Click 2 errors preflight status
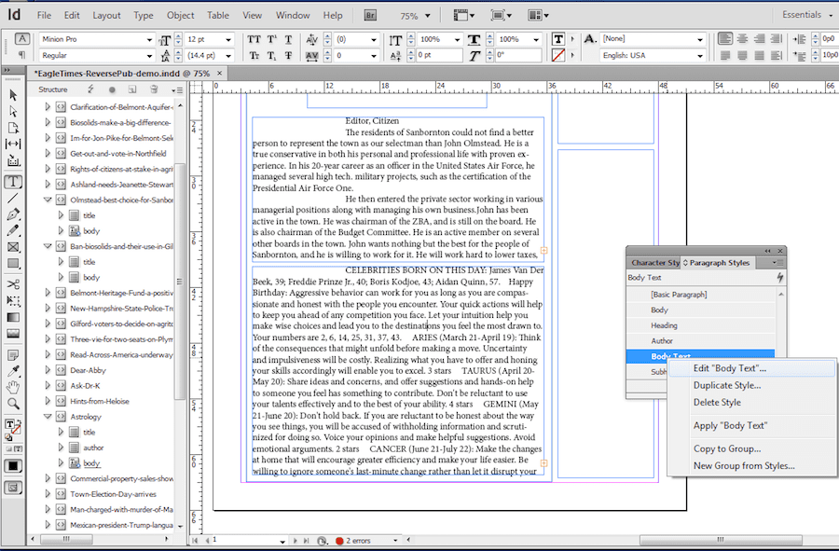 pos(358,541)
